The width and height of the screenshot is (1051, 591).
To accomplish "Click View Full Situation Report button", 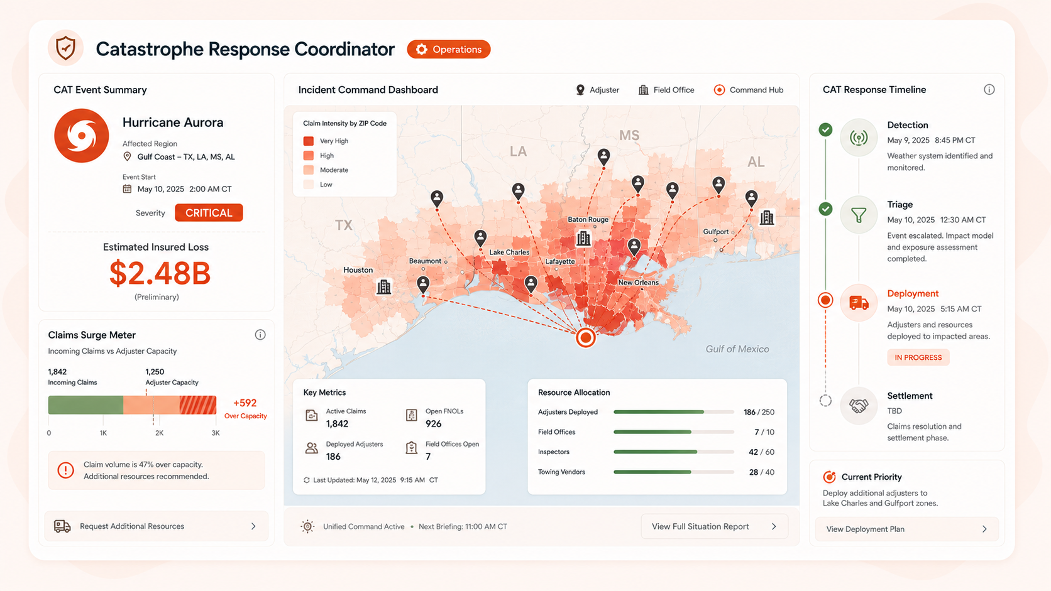I will 715,526.
